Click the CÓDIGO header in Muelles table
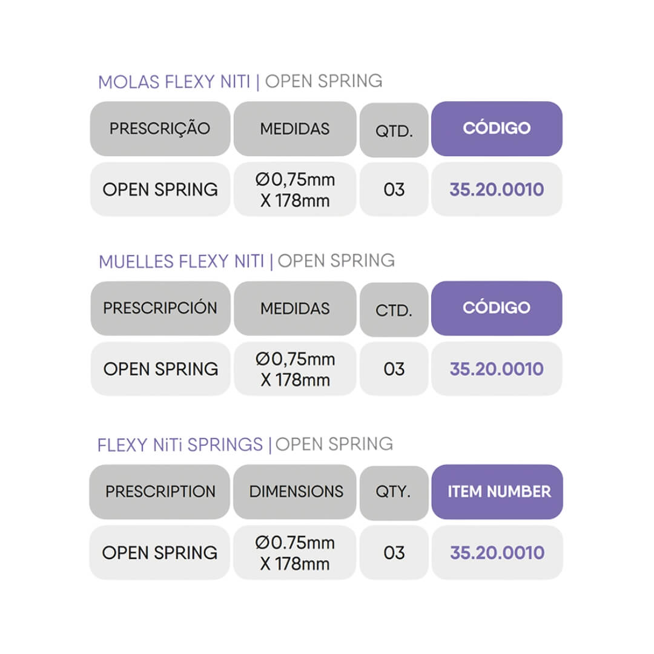This screenshot has width=654, height=654. (x=497, y=308)
